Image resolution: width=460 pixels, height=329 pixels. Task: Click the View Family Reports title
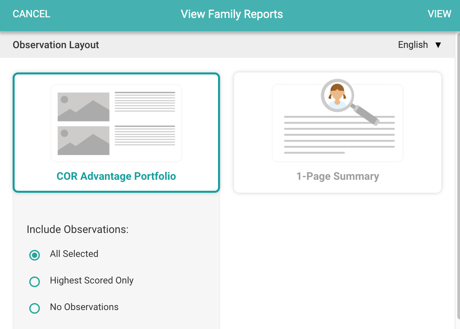pyautogui.click(x=232, y=14)
